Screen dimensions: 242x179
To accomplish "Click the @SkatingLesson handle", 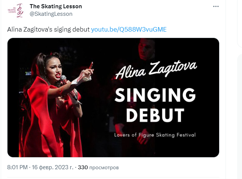I will point(51,14).
